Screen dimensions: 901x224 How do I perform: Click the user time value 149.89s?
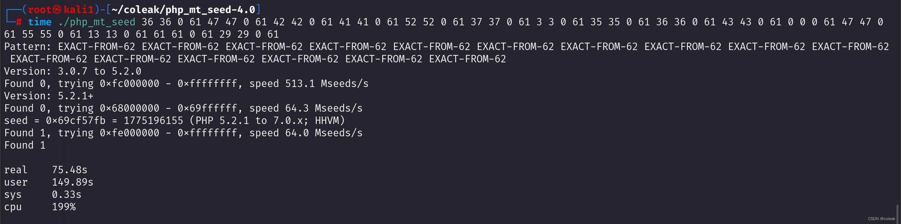pos(73,182)
